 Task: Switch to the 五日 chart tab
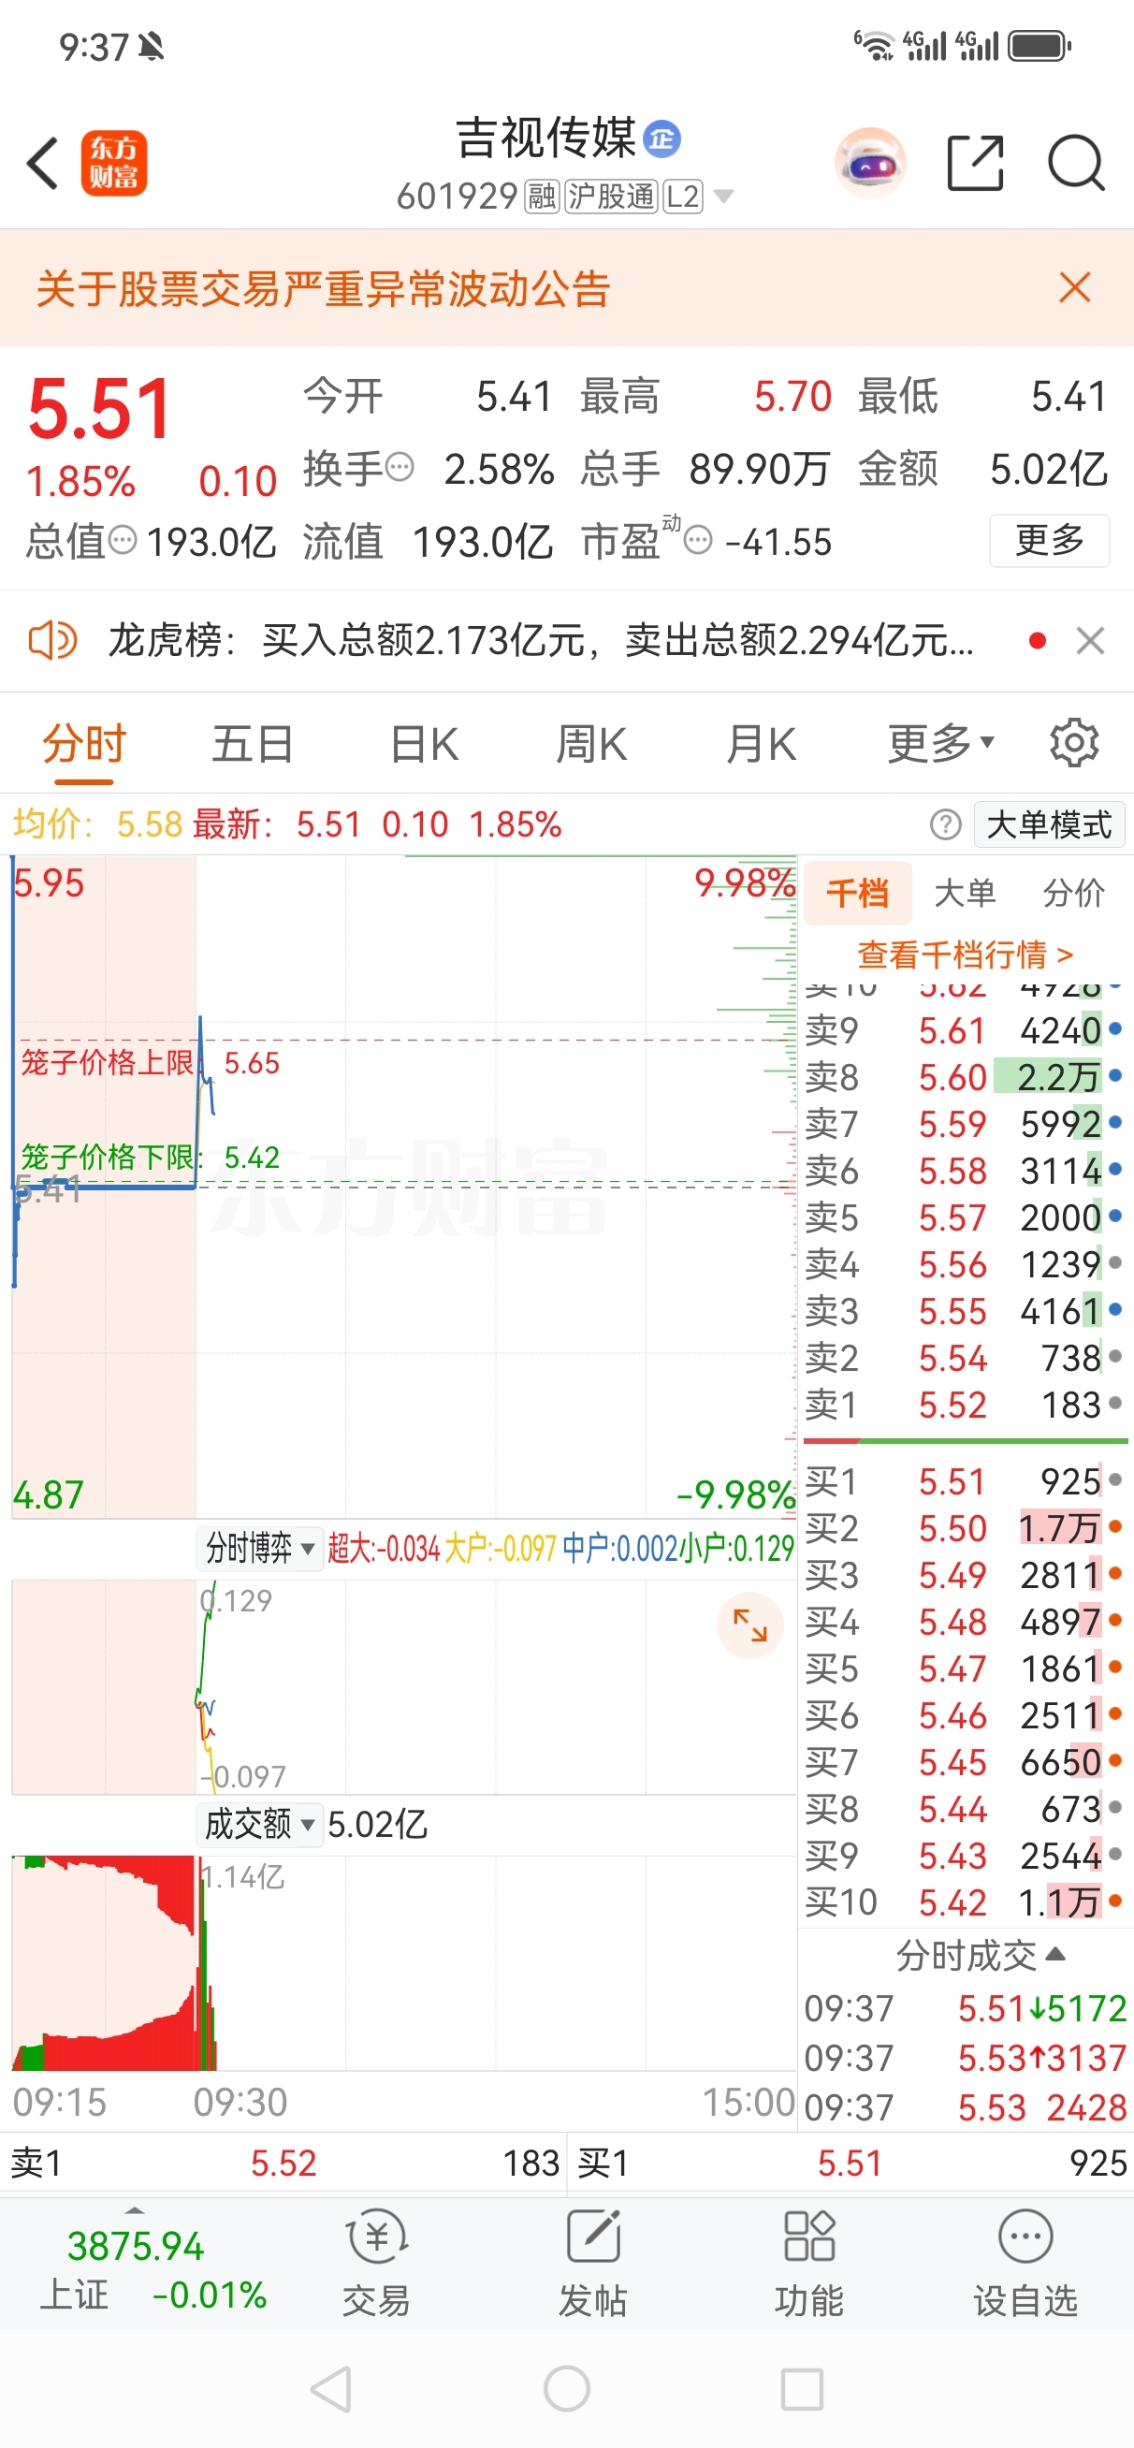click(252, 743)
